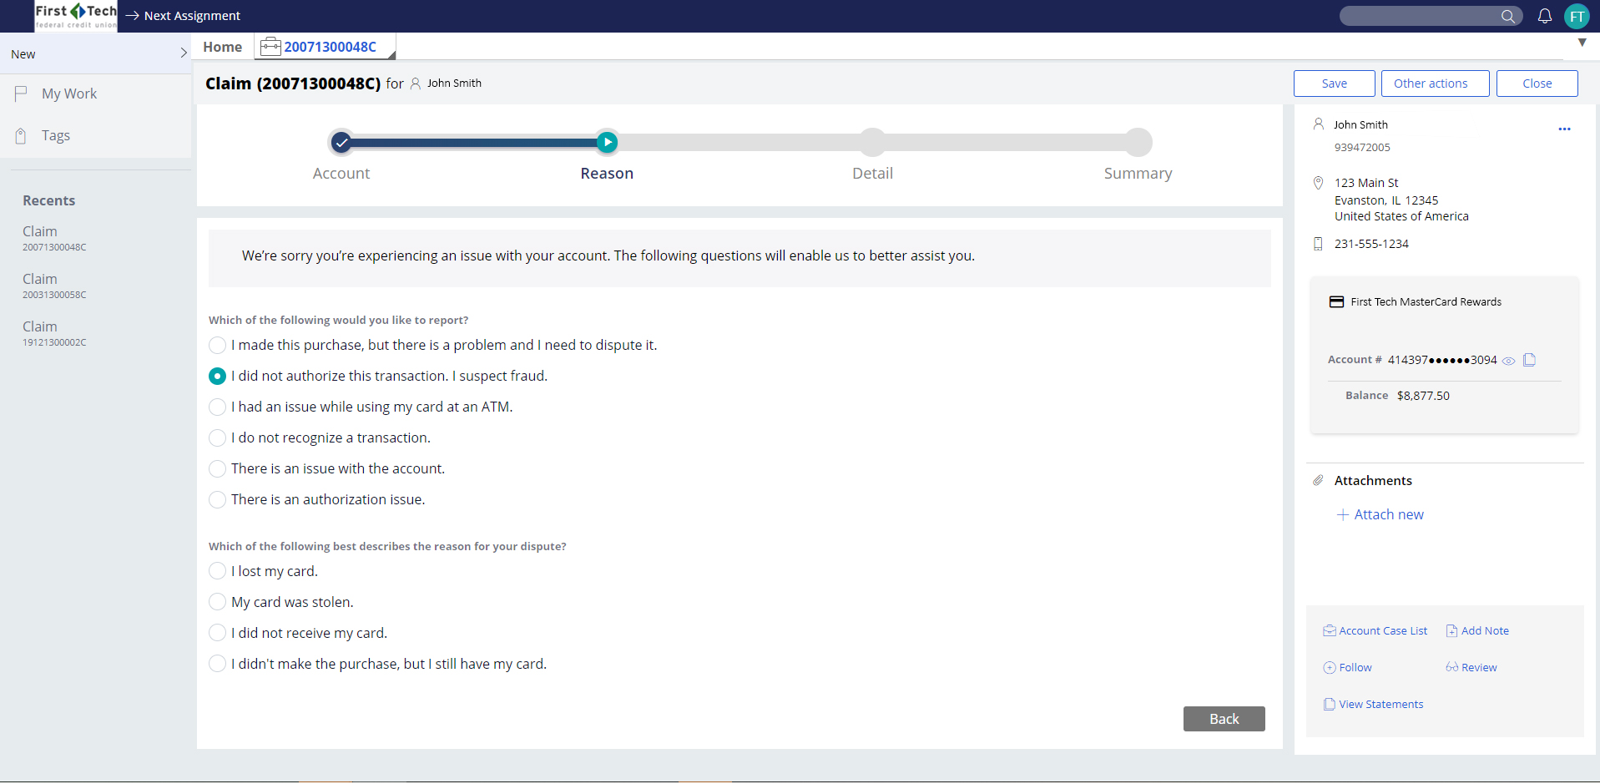This screenshot has height=784, width=1600.
Task: Open Tags in the sidebar
Action: tap(55, 135)
